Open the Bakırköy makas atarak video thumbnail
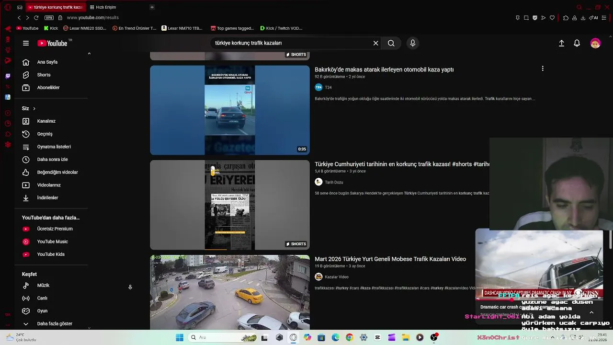613x345 pixels. click(x=230, y=110)
